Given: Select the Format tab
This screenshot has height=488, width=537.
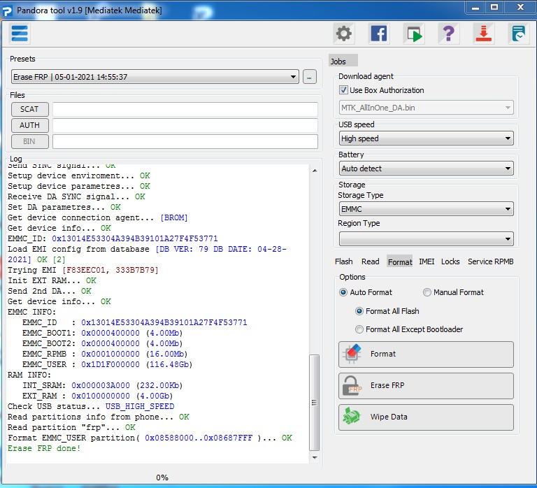Looking at the screenshot, I should pos(400,261).
